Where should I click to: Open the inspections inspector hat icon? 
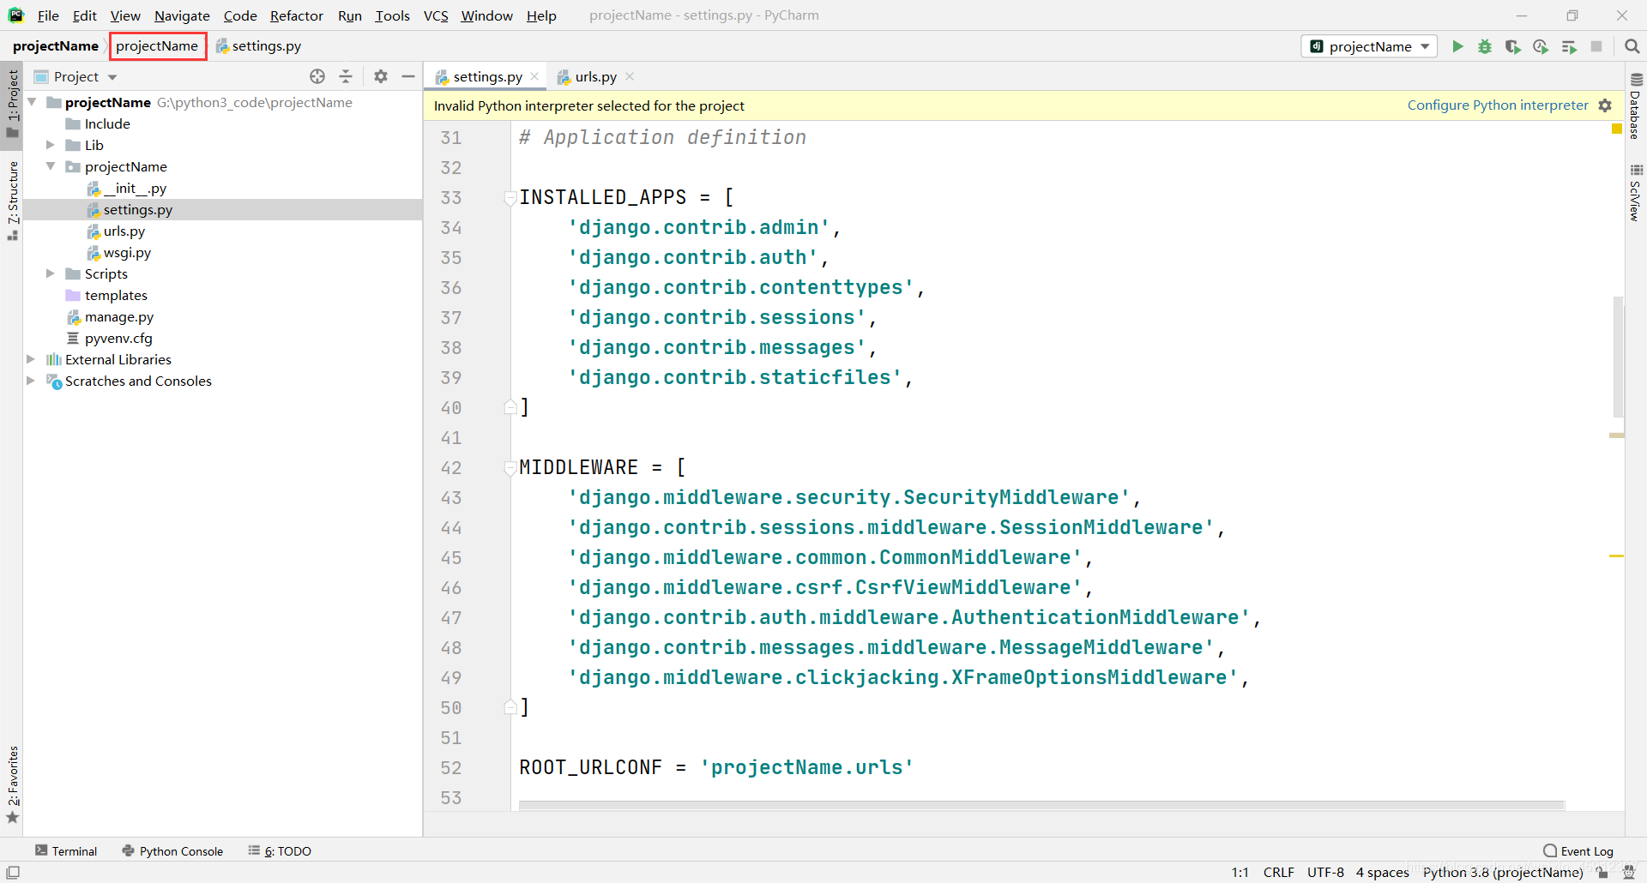[1629, 872]
